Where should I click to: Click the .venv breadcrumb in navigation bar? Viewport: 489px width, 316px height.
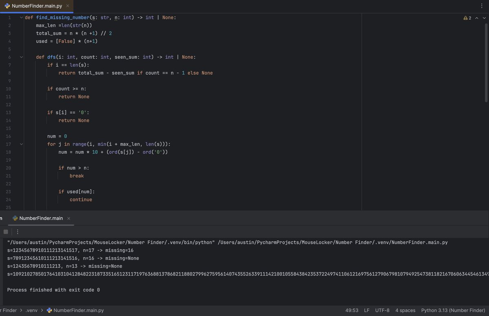[x=31, y=310]
